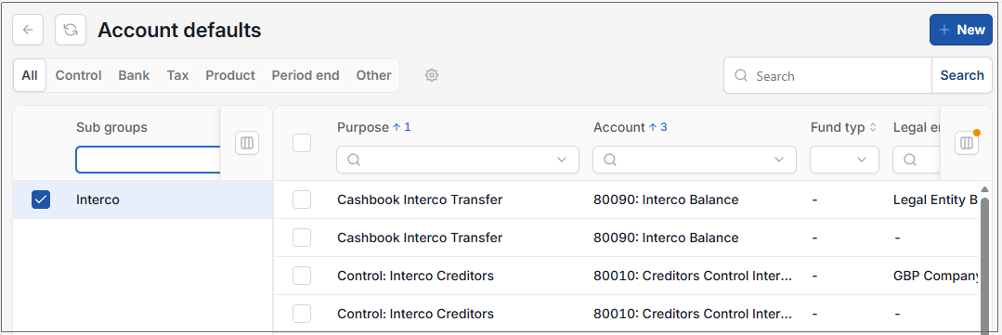1002x335 pixels.
Task: Click the Sub groups column chooser icon
Action: 247,143
